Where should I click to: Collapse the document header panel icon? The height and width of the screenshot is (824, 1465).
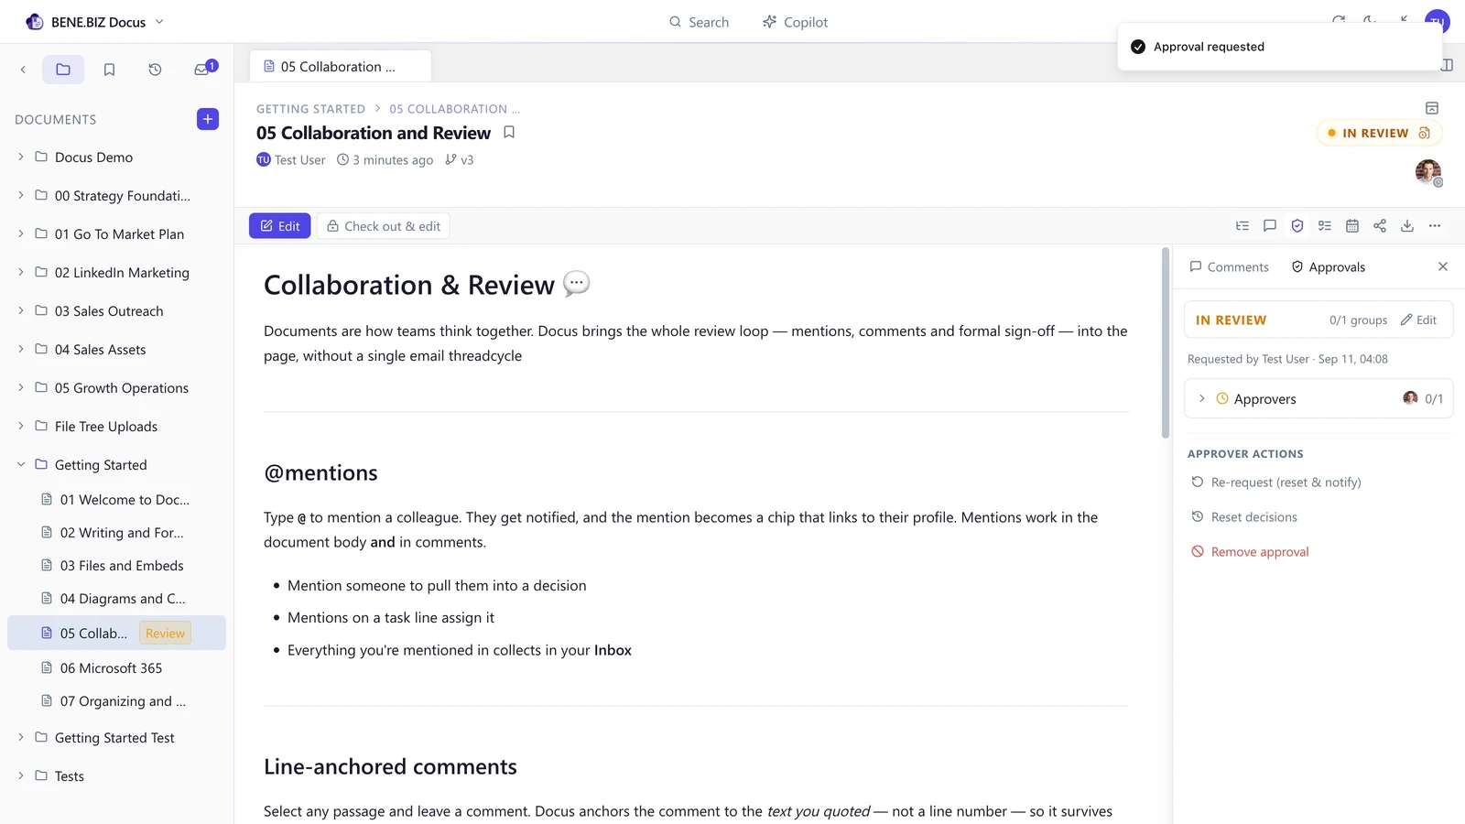(x=1432, y=108)
